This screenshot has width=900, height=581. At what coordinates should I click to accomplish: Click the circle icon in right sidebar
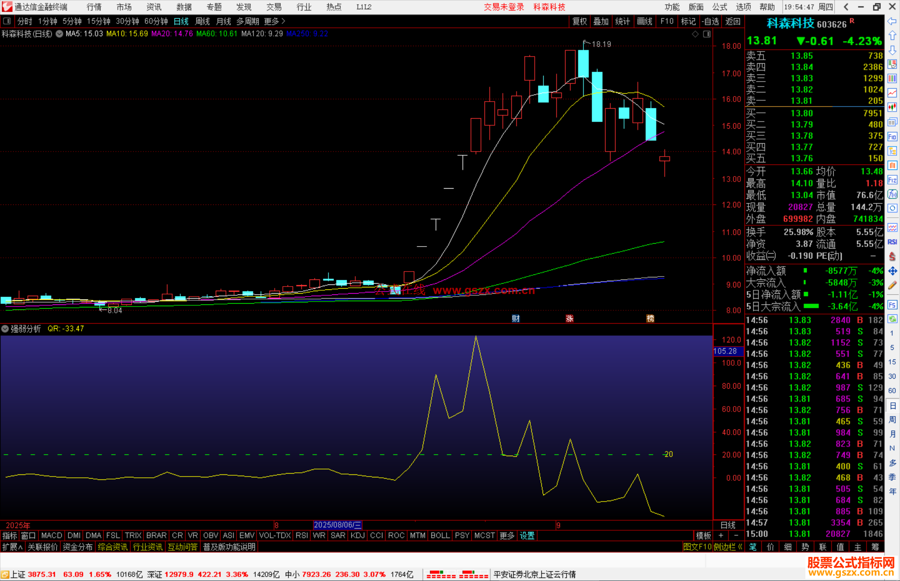(892, 208)
